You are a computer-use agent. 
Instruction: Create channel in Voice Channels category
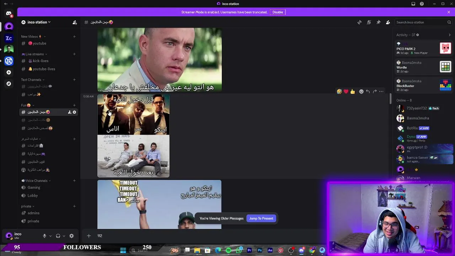(x=74, y=181)
